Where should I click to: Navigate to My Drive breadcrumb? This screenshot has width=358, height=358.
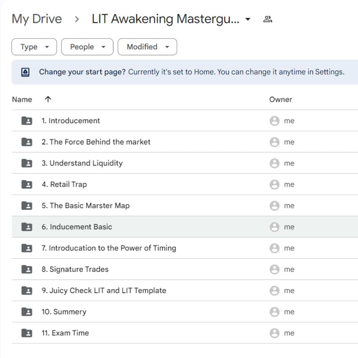click(x=36, y=19)
